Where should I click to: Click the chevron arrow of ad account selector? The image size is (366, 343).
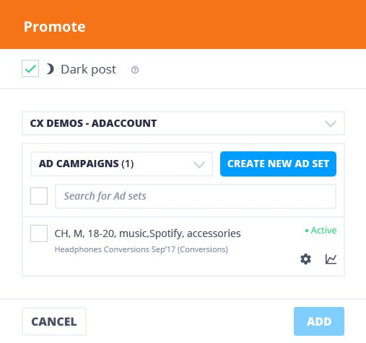coord(331,124)
